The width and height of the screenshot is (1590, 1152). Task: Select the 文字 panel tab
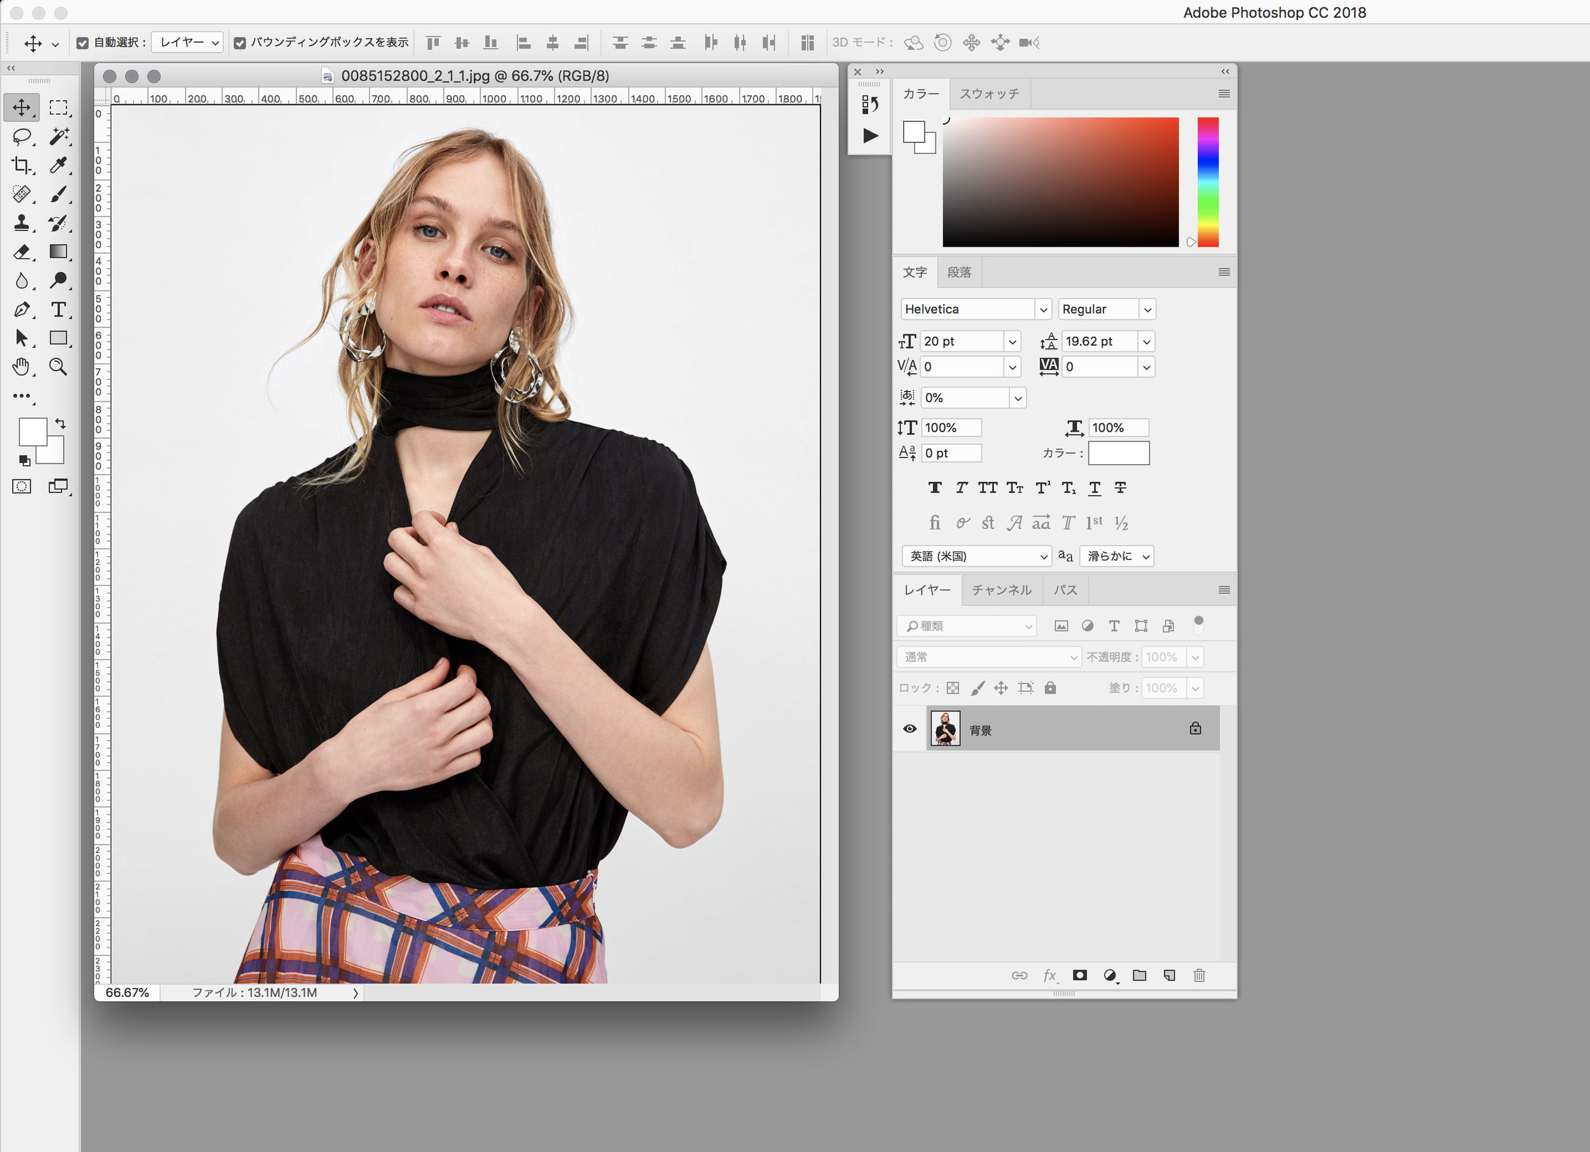pyautogui.click(x=914, y=272)
